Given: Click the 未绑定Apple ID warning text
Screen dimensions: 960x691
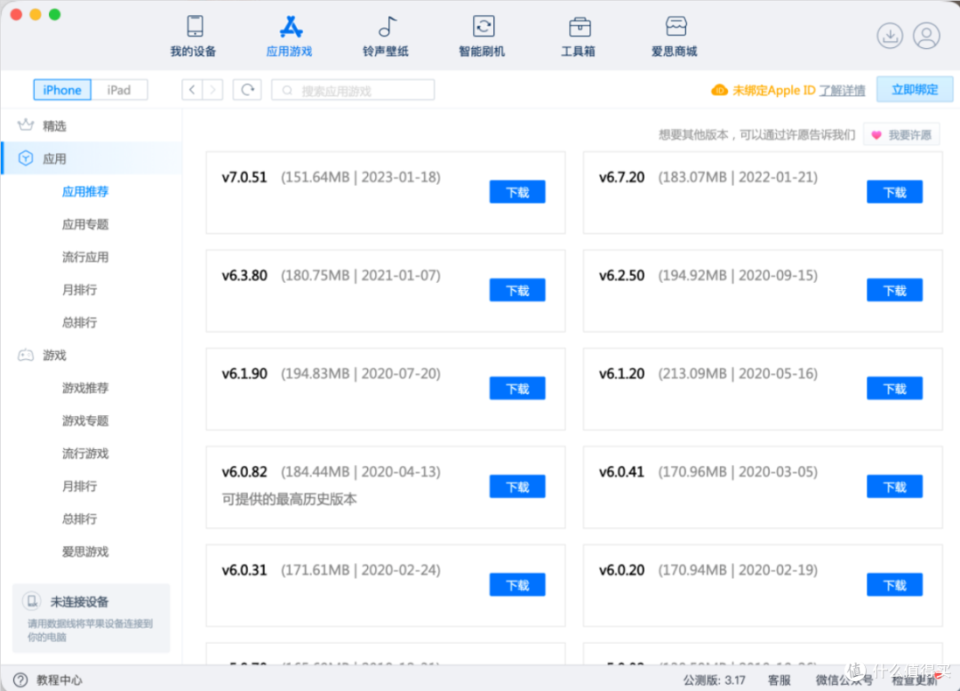Looking at the screenshot, I should pos(774,91).
